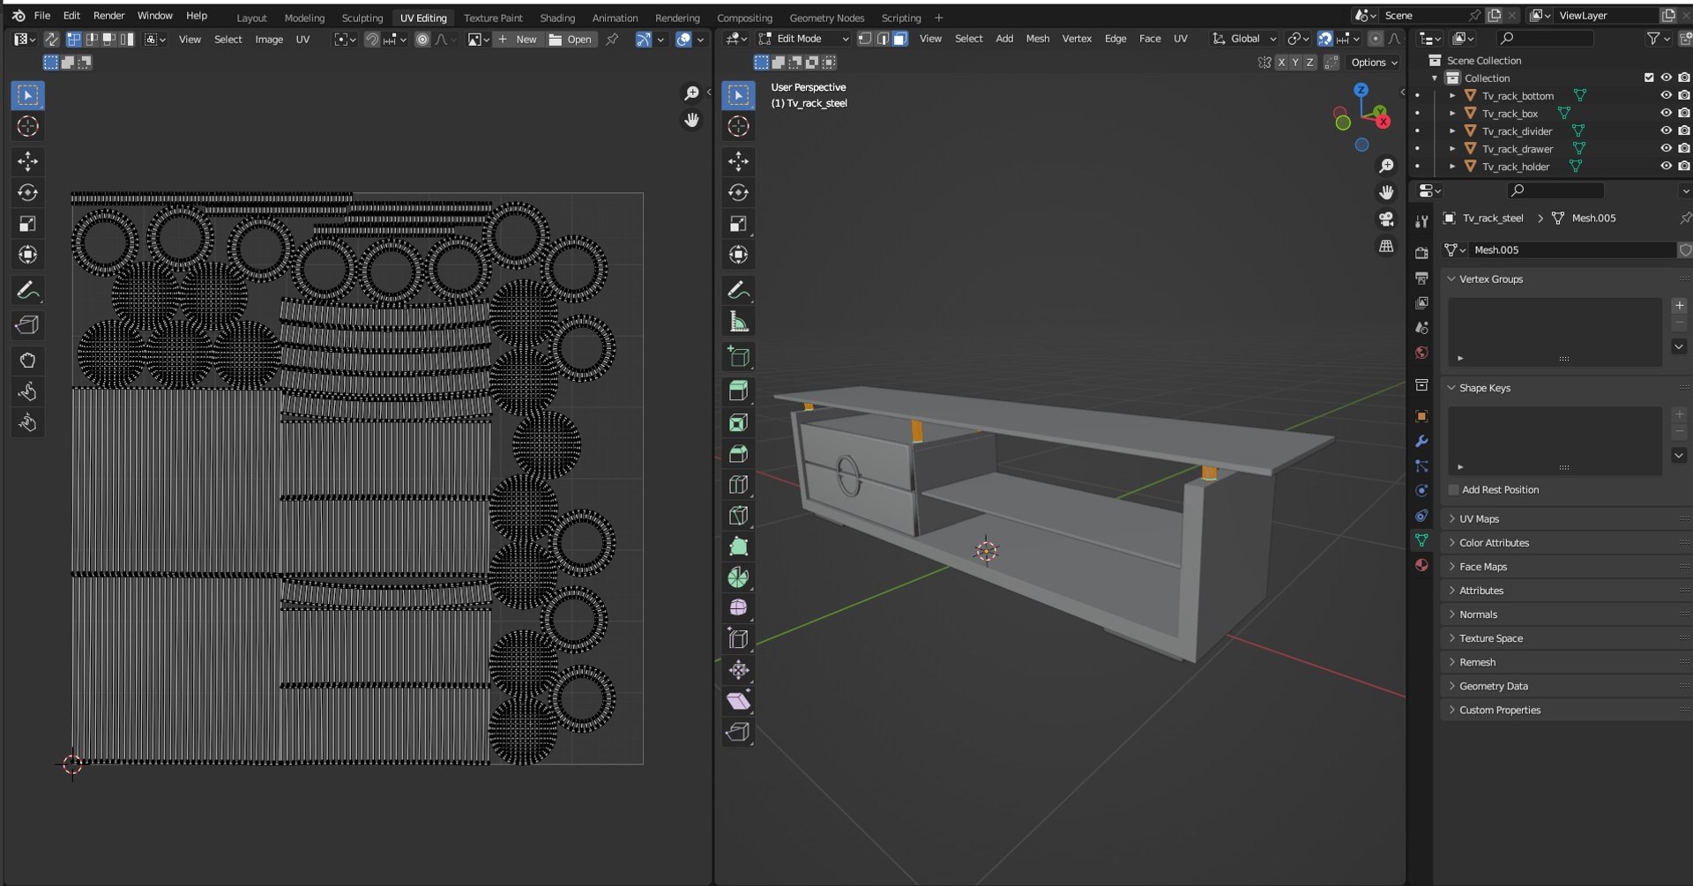Select the Grab tool in the UV editor
This screenshot has width=1693, height=886.
click(27, 360)
